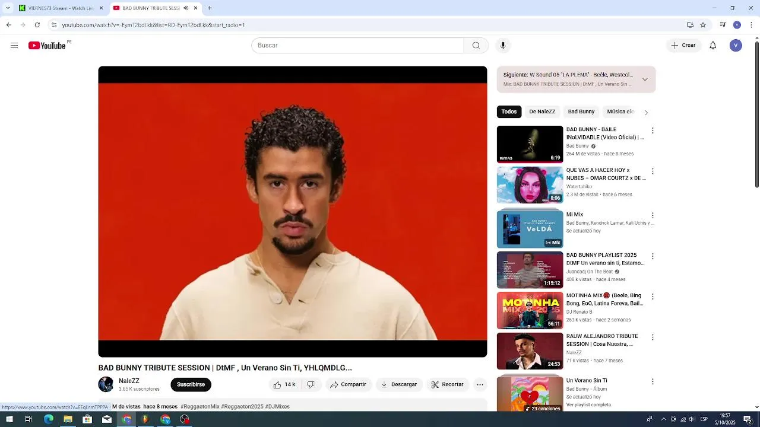Open NaleZZ channel name link
Screen dimensions: 760x427
(129, 381)
